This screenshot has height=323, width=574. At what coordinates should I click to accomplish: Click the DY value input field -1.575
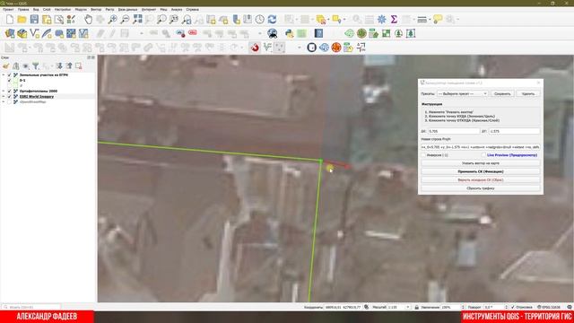click(514, 131)
